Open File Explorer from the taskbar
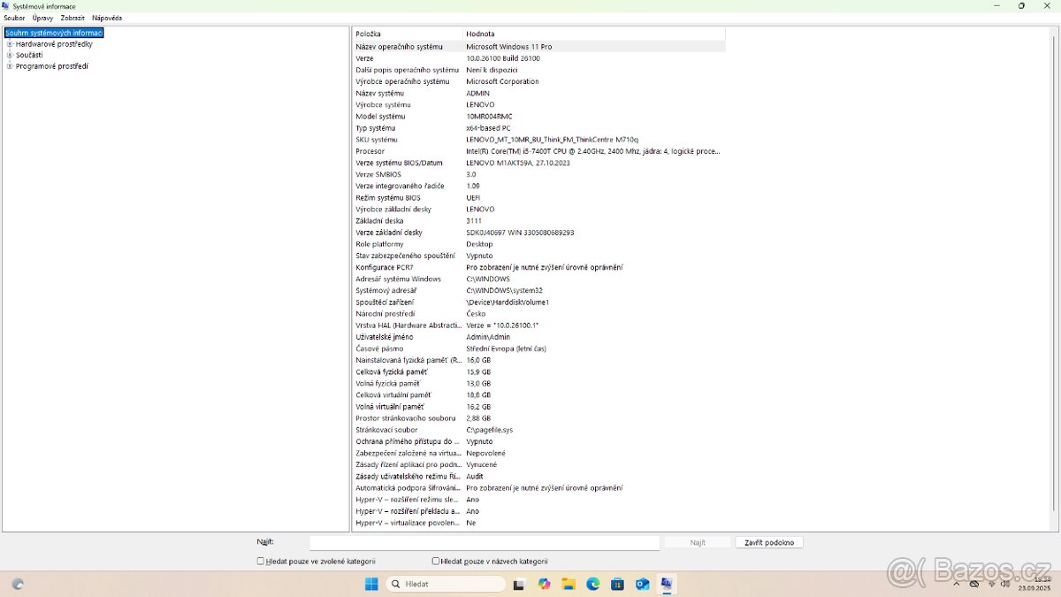Image resolution: width=1061 pixels, height=597 pixels. 568,584
